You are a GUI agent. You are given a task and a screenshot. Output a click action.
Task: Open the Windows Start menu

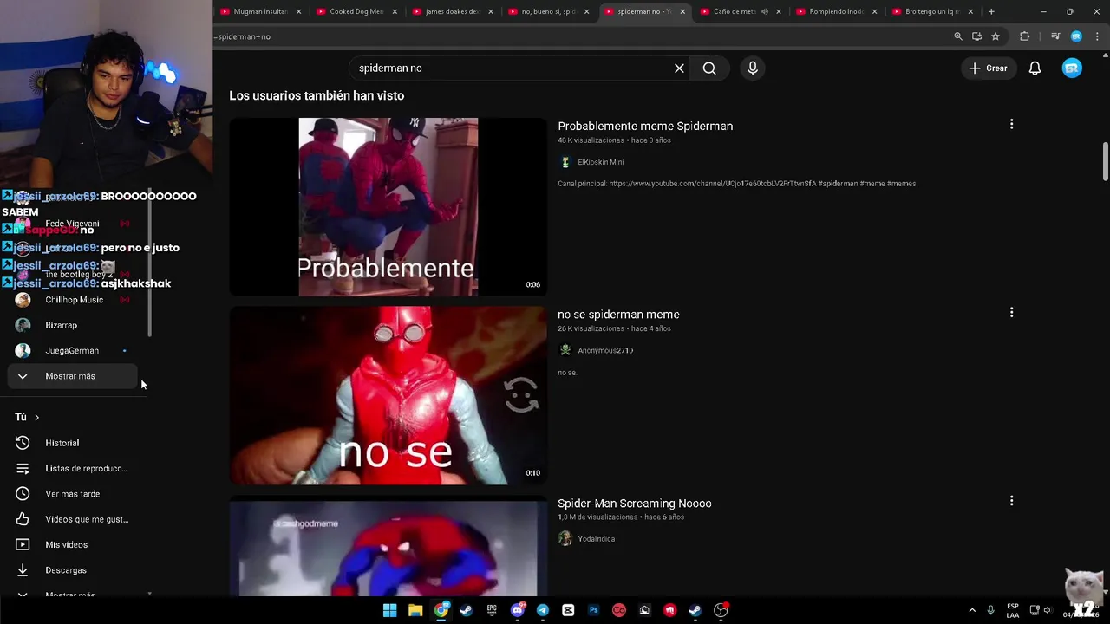tap(390, 610)
